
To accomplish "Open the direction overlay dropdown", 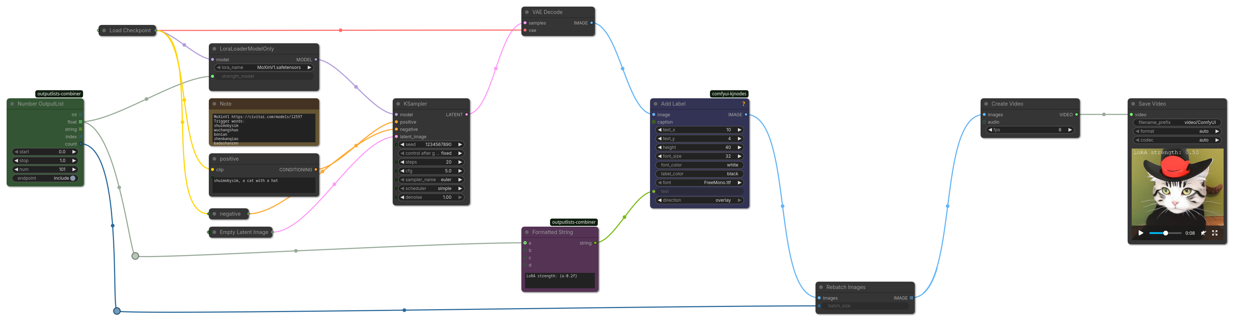I will pos(699,201).
